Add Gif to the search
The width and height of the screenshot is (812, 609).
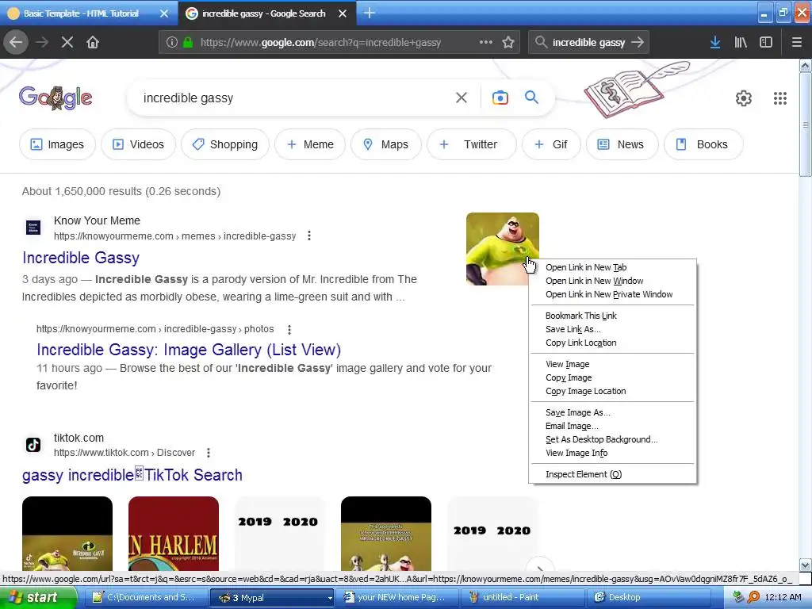click(551, 144)
